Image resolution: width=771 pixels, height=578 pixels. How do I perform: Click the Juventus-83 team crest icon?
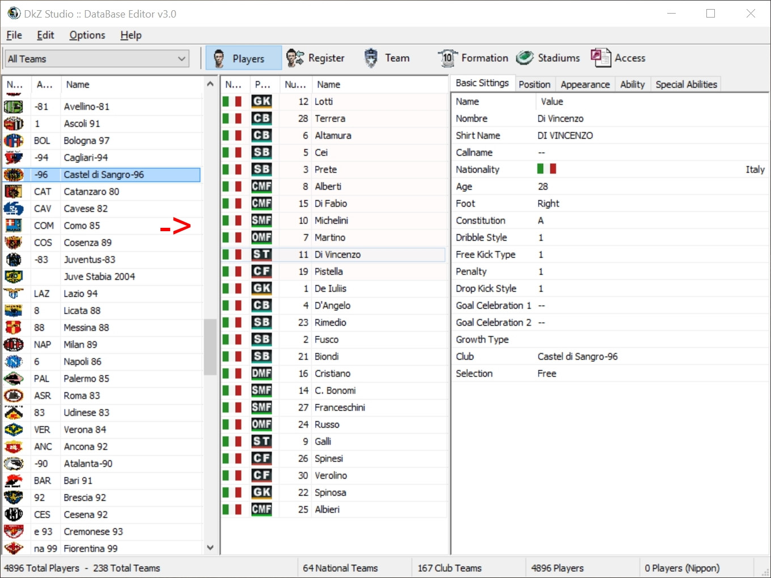coord(14,260)
